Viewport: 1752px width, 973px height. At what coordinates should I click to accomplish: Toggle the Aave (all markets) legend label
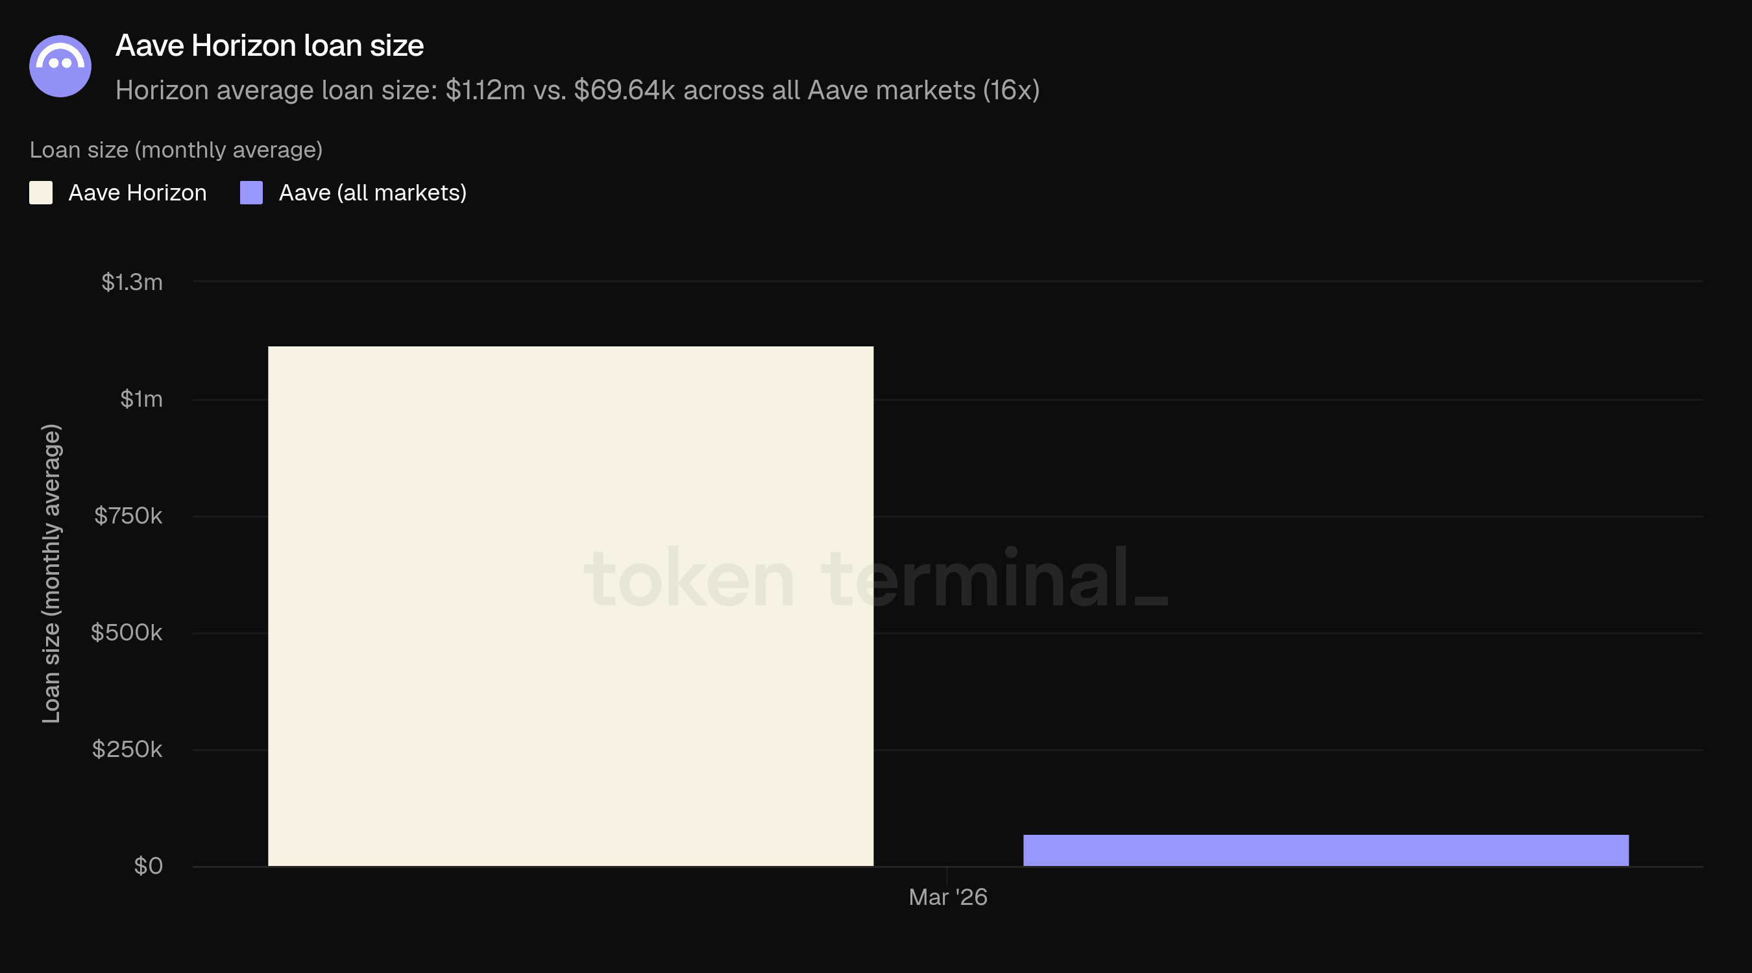372,193
